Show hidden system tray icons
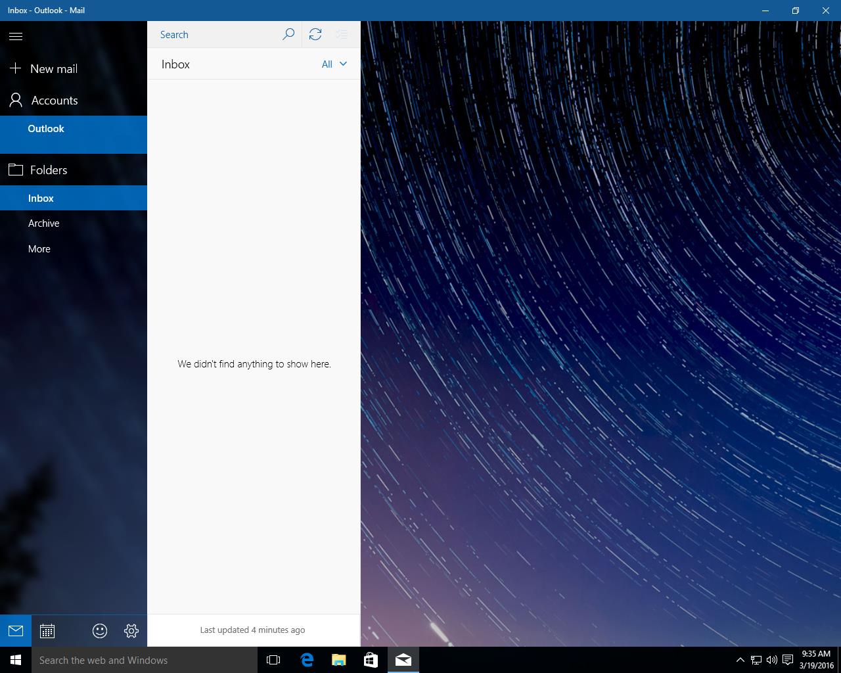The image size is (841, 673). [x=740, y=660]
